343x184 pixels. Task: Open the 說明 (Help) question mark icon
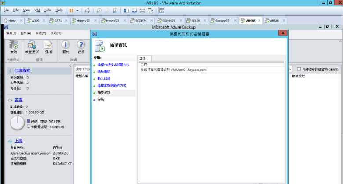coord(81,46)
